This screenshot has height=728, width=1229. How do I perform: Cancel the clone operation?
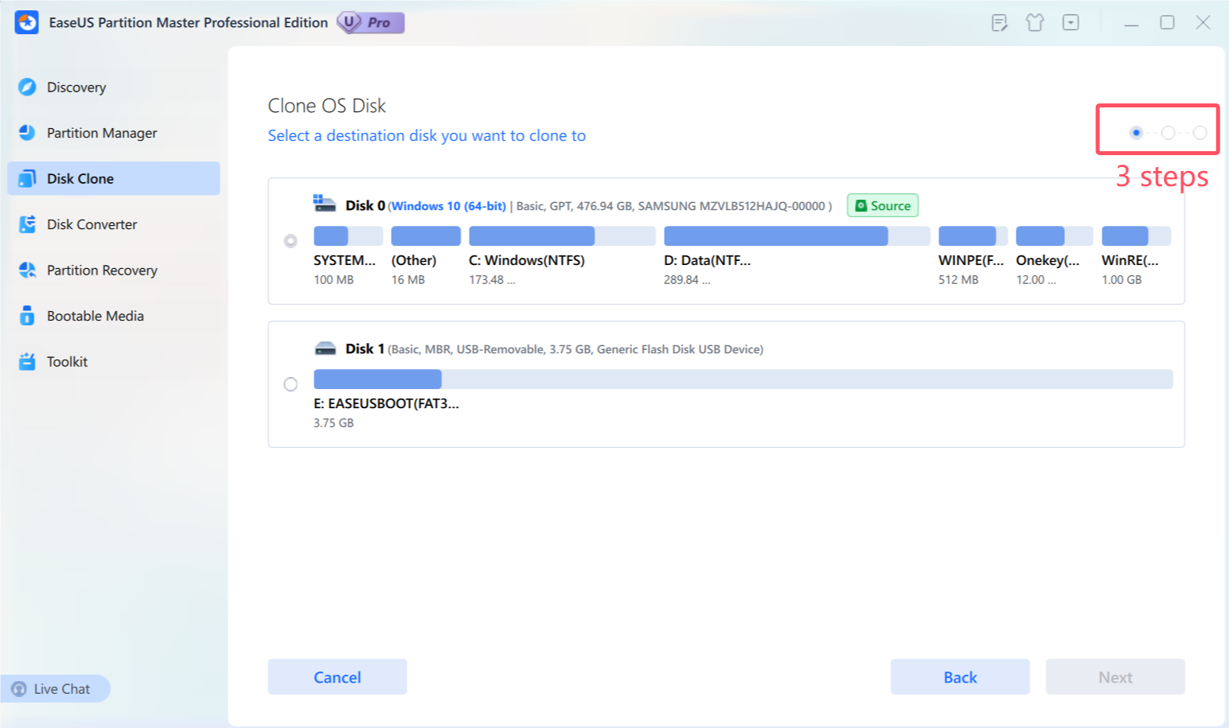tap(337, 677)
